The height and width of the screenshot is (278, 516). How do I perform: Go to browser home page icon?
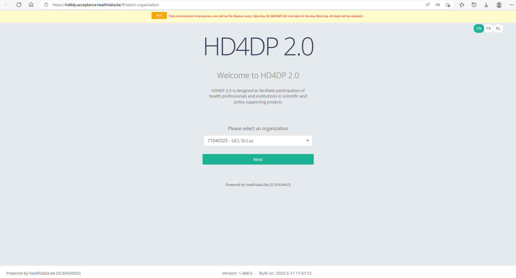[31, 5]
